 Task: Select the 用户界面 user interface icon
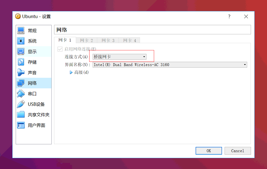tap(21, 125)
